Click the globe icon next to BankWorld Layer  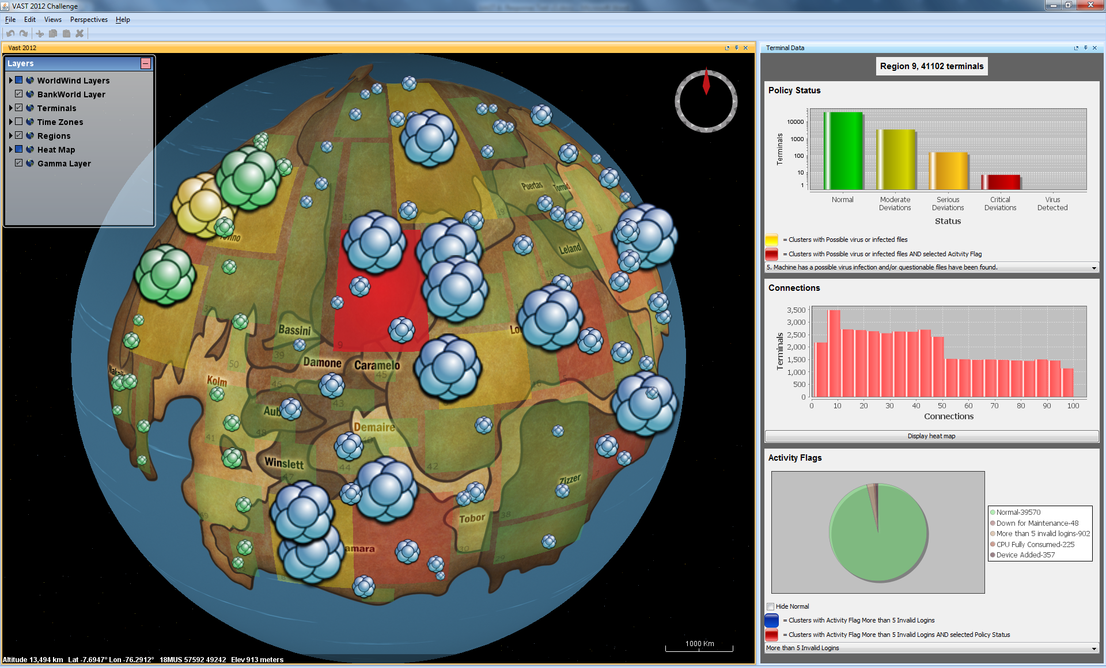point(30,94)
